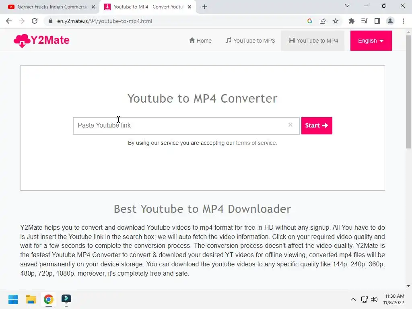
Task: Close the Garnier Fructis YouTube tab
Action: 93,7
